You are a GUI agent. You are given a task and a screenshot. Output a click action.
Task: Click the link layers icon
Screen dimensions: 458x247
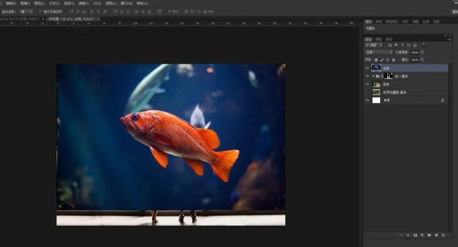401,235
